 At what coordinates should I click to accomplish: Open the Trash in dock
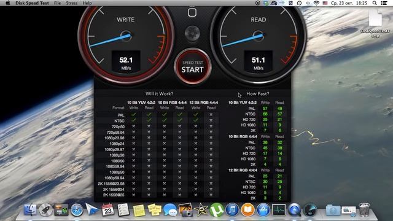pos(364,210)
